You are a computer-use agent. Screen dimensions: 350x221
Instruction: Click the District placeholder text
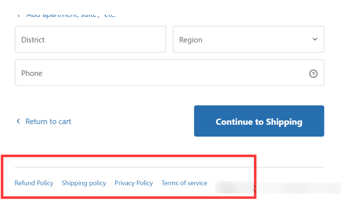(33, 40)
